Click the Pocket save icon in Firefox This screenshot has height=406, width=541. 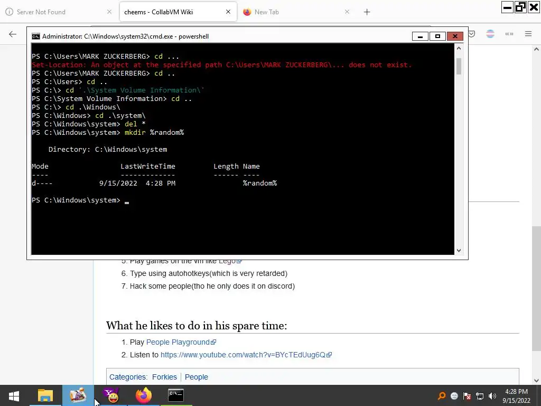pyautogui.click(x=472, y=34)
